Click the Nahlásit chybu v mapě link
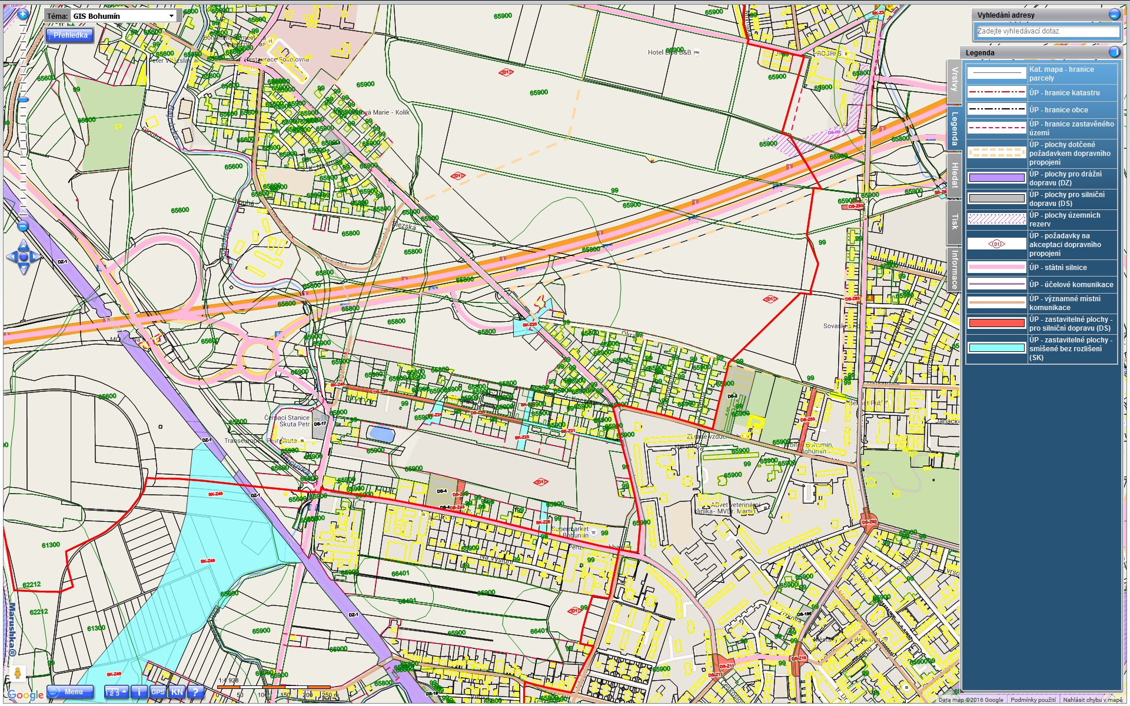This screenshot has width=1130, height=706. [1092, 700]
